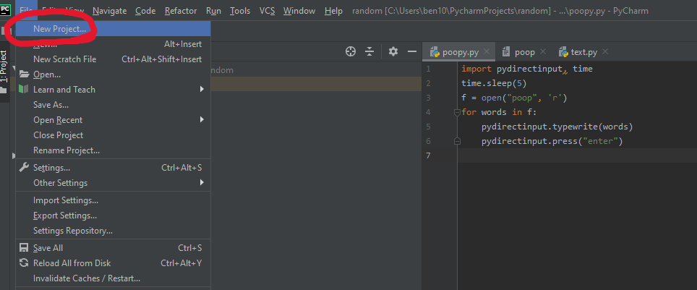Choose Rename Project... menu entry
The width and height of the screenshot is (697, 290).
[x=114, y=150]
